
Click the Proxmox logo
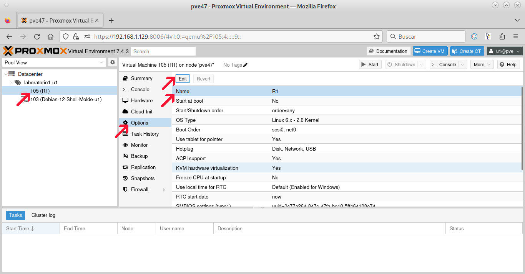pos(35,51)
